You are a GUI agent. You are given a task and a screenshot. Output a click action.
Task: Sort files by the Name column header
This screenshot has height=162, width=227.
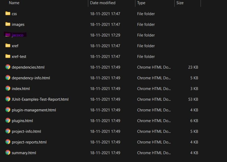tap(14, 3)
